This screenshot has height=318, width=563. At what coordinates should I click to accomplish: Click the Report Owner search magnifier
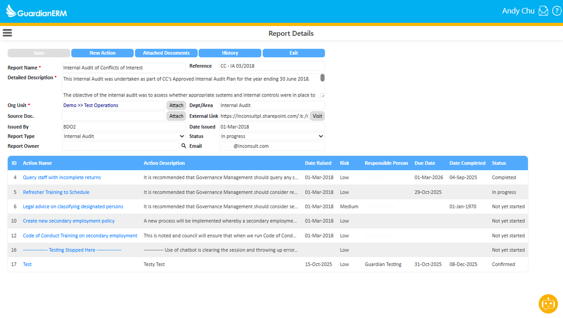tap(184, 146)
